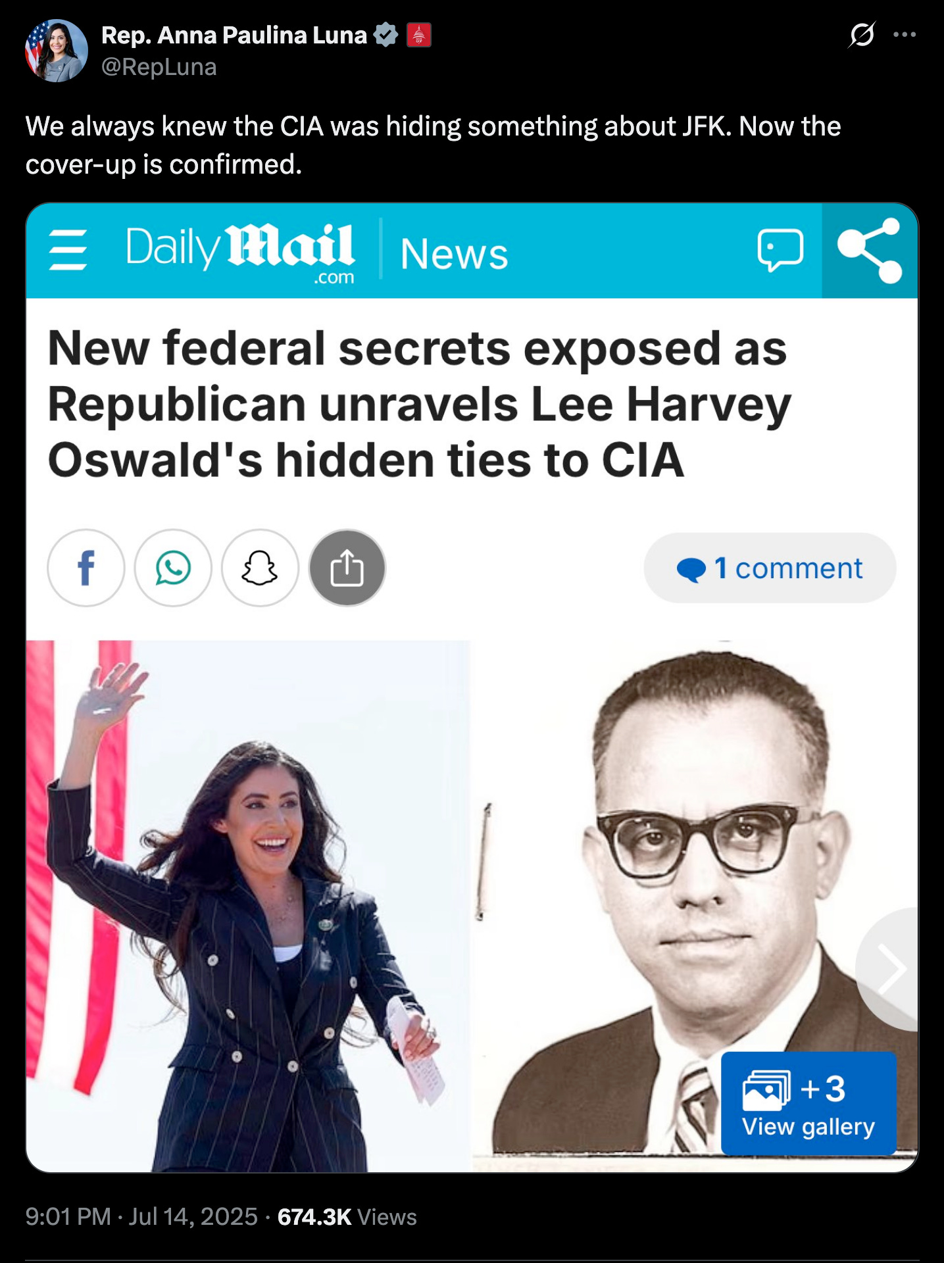Click the red Capitol affiliation badge
Image resolution: width=944 pixels, height=1263 pixels.
(x=419, y=35)
